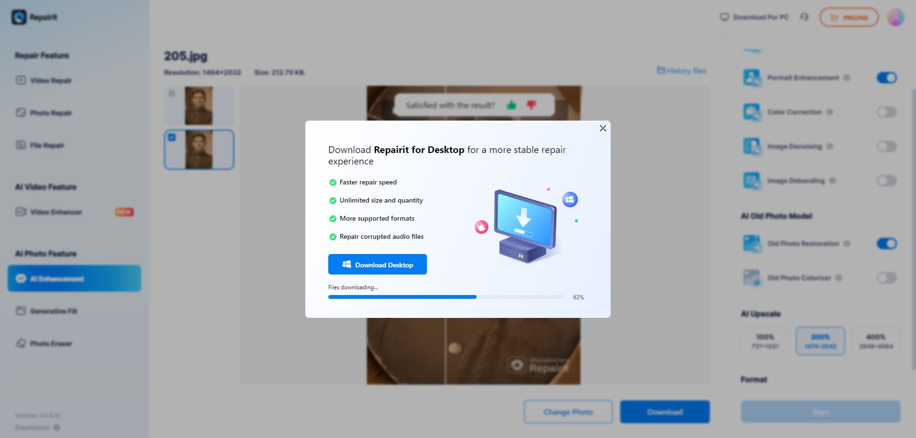The image size is (916, 438).
Task: Click the Change Photo button
Action: [568, 412]
